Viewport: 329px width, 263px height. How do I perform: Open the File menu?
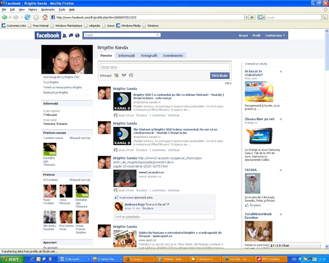click(4, 9)
